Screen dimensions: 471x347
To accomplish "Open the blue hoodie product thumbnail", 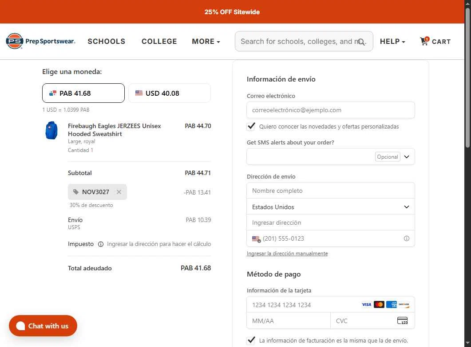I will point(51,130).
